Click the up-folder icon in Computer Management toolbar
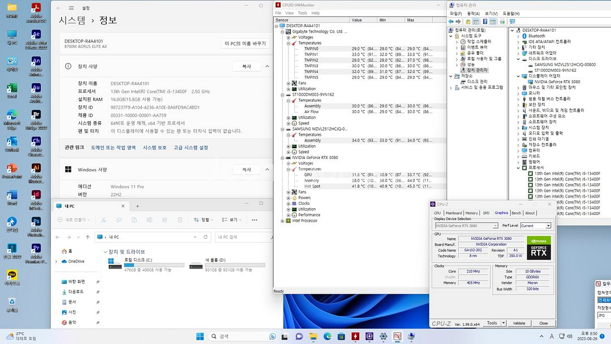Screen dimensions: 611x344 coord(468,21)
